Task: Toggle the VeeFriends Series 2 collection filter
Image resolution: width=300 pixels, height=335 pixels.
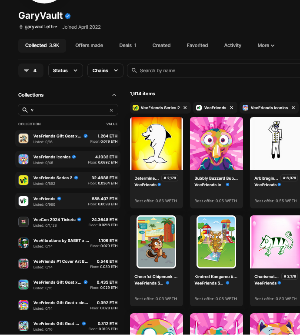Action: pyautogui.click(x=68, y=180)
